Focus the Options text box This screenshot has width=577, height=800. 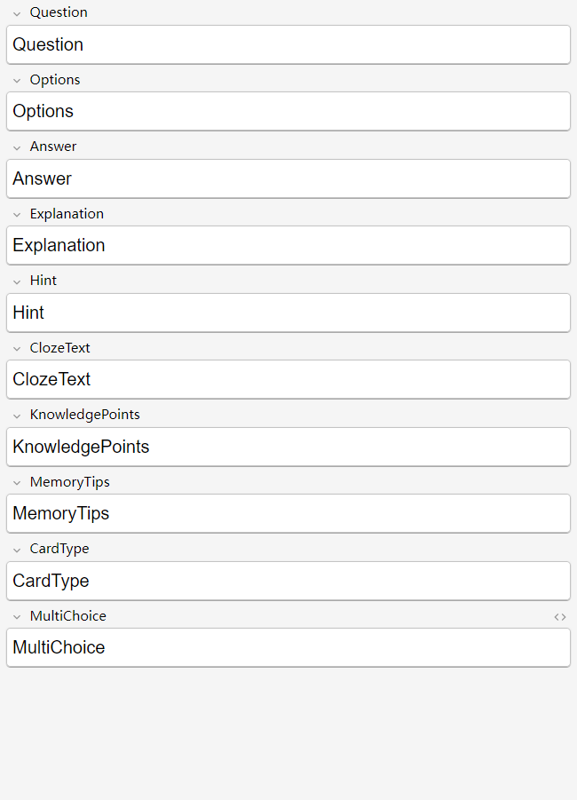tap(288, 112)
